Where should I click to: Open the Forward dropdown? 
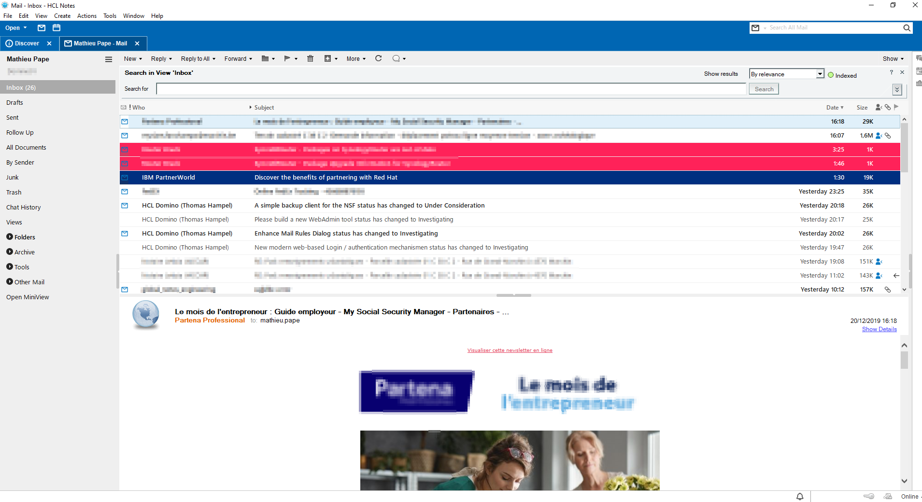click(x=238, y=59)
